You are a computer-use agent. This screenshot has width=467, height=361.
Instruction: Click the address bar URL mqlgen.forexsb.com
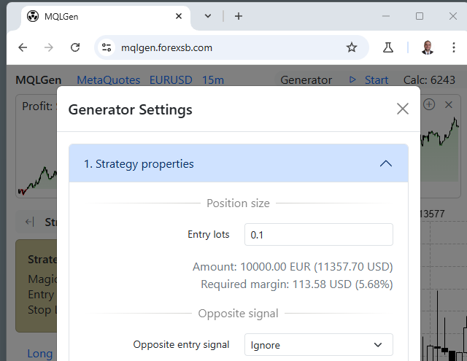166,47
